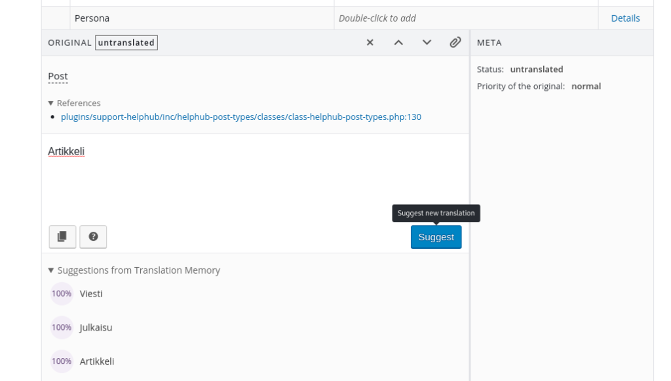671x381 pixels.
Task: Collapse Suggestions from Translation Memory section
Action: (x=134, y=270)
